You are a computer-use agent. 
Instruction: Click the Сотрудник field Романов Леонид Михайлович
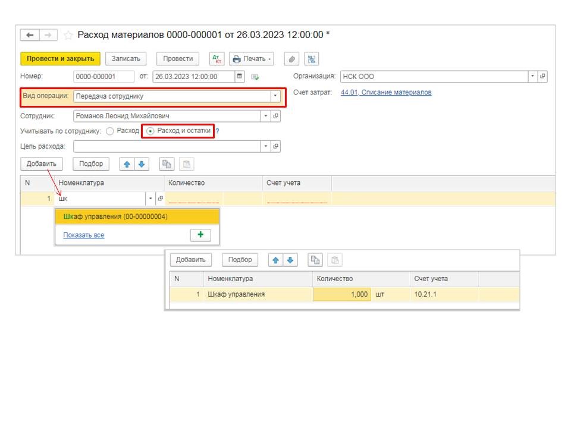click(167, 116)
